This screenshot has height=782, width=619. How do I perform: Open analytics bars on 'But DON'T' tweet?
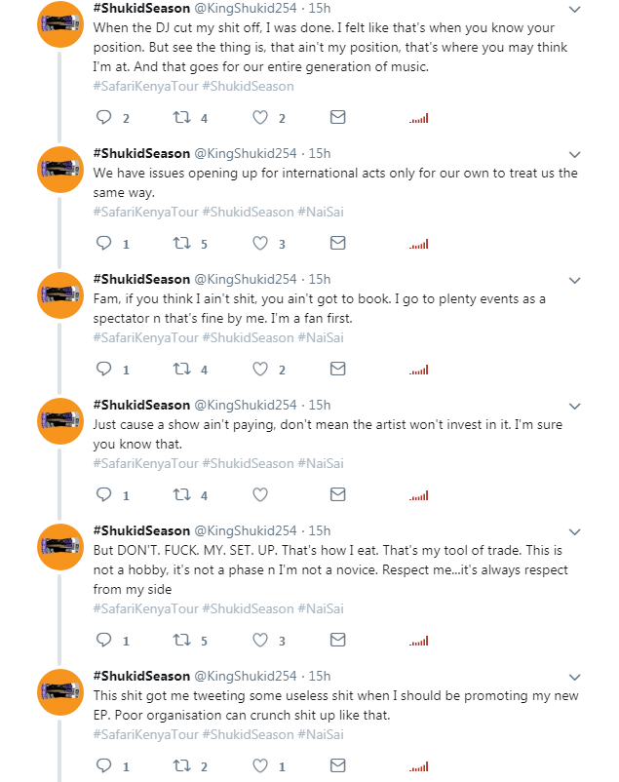tap(419, 641)
